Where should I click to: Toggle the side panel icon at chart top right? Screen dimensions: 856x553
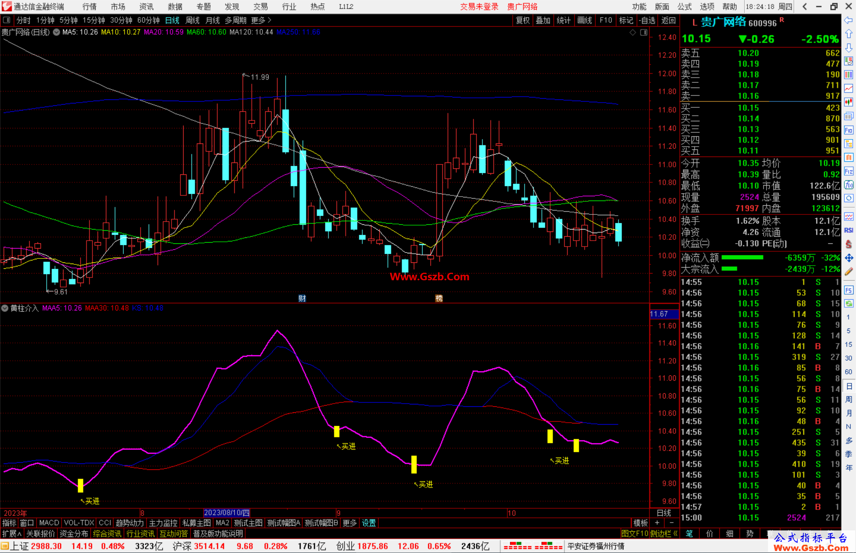click(x=644, y=33)
